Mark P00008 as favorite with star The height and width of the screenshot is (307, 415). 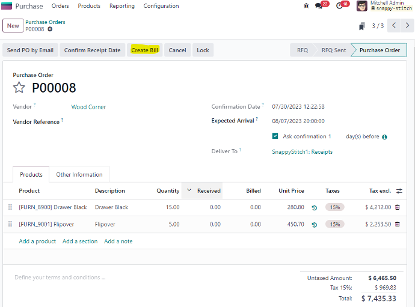tap(19, 88)
